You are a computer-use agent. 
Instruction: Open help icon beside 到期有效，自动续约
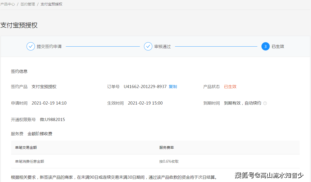[265, 103]
